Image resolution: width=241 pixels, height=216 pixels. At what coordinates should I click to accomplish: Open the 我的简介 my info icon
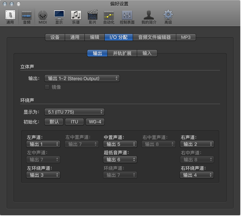[149, 17]
